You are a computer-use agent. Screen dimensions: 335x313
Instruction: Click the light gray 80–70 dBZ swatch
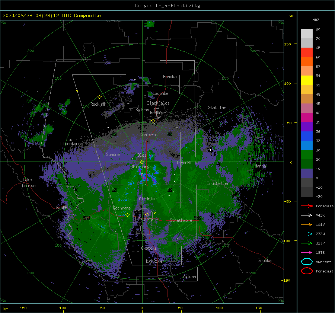click(x=307, y=33)
